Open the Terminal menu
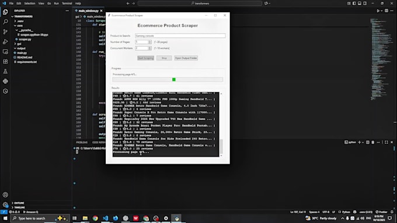This screenshot has height=223, width=397. coord(67,3)
